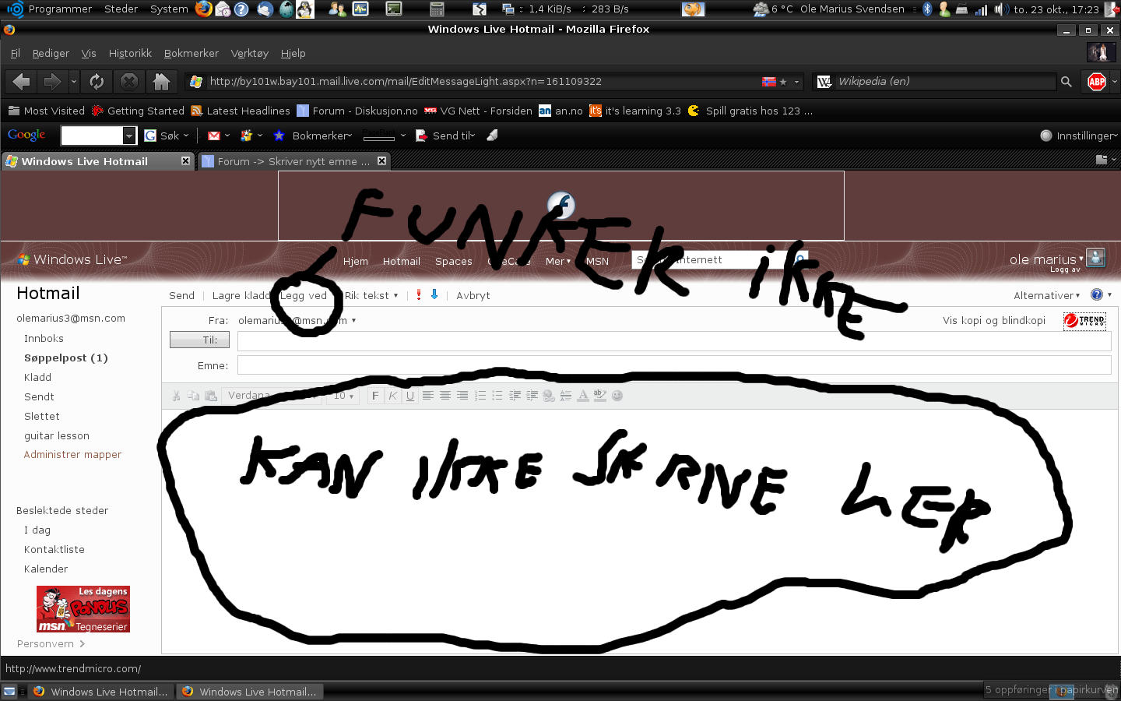
Task: Open the Historikk menu
Action: click(x=130, y=53)
